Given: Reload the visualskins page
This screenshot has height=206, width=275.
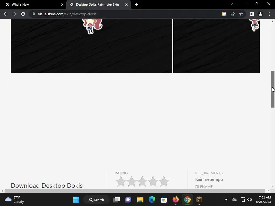Looking at the screenshot, I should point(23,14).
